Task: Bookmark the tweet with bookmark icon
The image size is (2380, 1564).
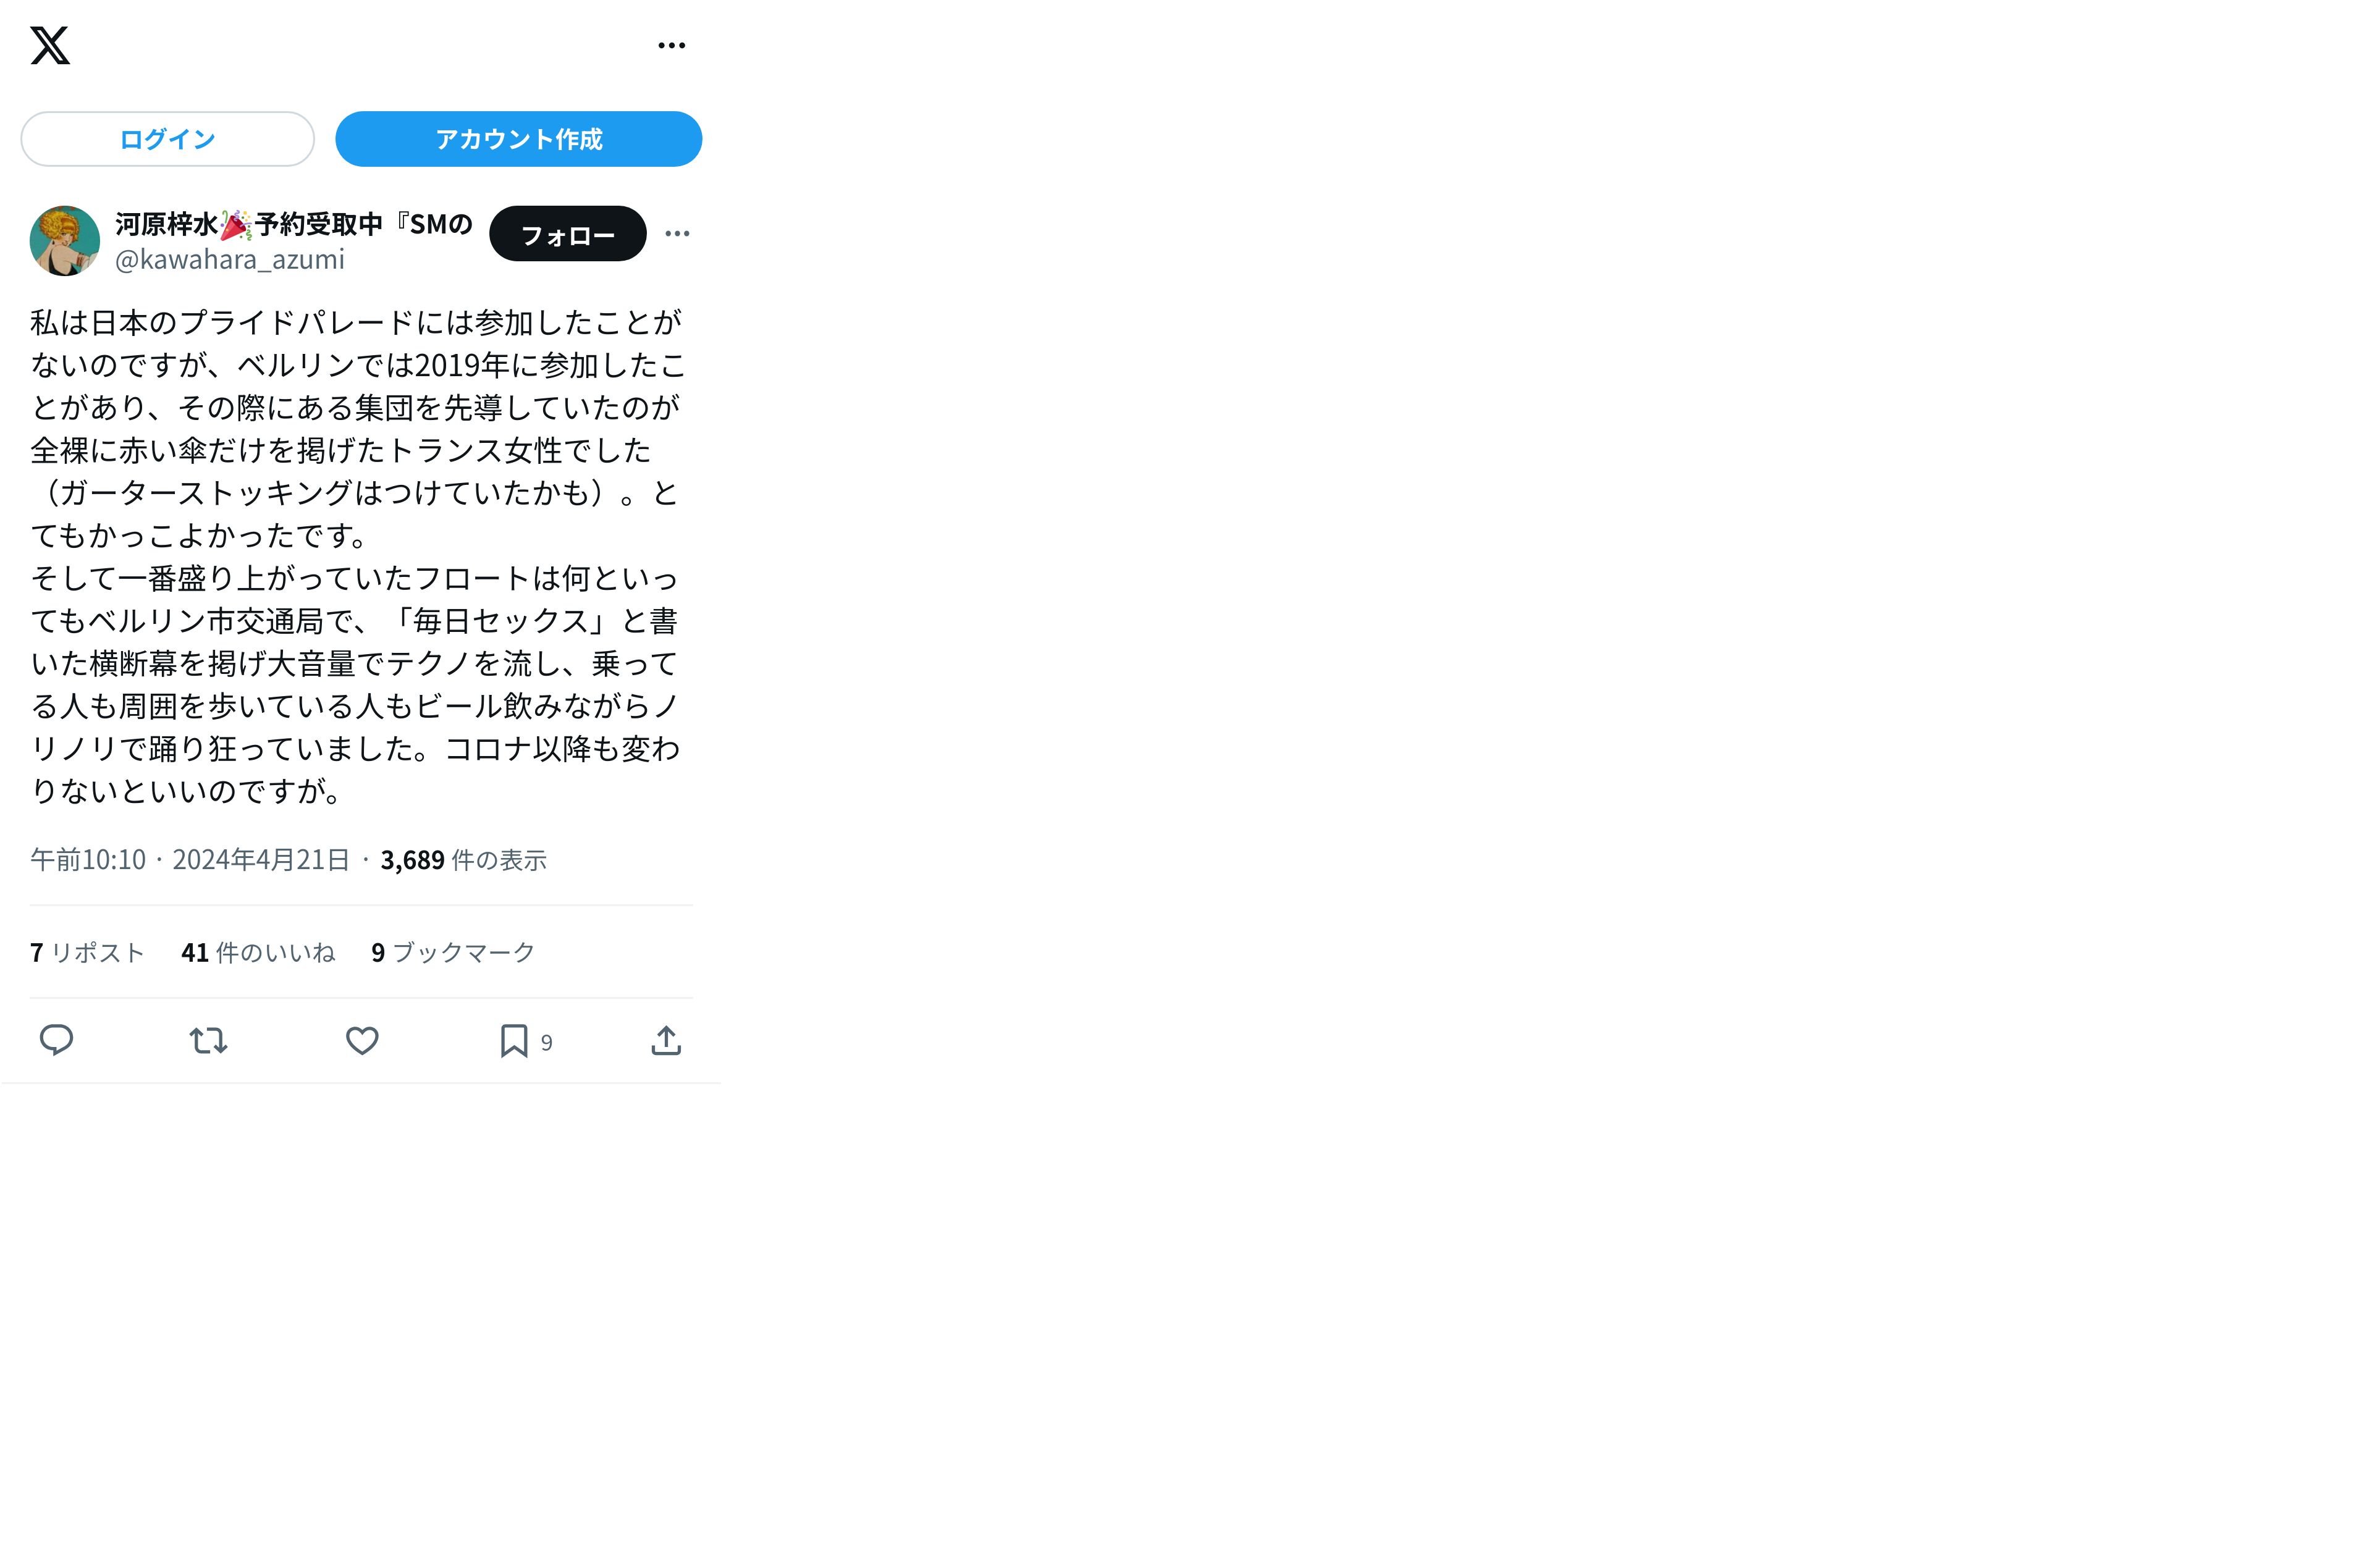Action: 514,1041
